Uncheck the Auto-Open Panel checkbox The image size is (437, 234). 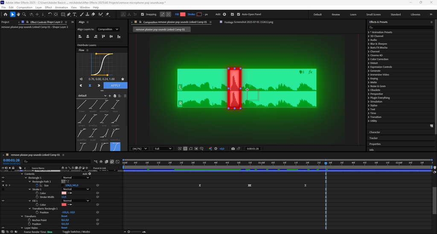click(238, 14)
